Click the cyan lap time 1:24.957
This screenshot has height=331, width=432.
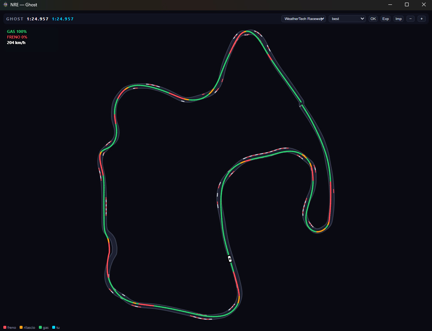(x=63, y=19)
